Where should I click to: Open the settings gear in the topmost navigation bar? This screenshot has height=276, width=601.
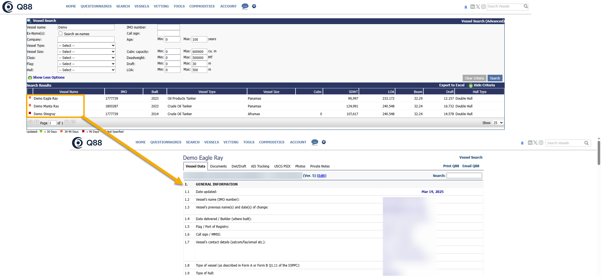coord(254,6)
